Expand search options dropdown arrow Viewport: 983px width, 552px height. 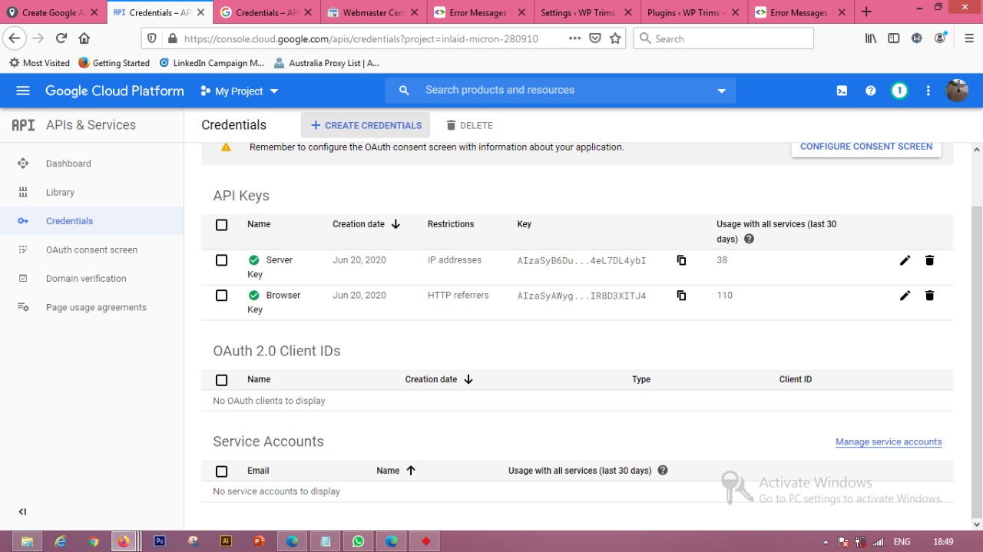click(x=721, y=91)
